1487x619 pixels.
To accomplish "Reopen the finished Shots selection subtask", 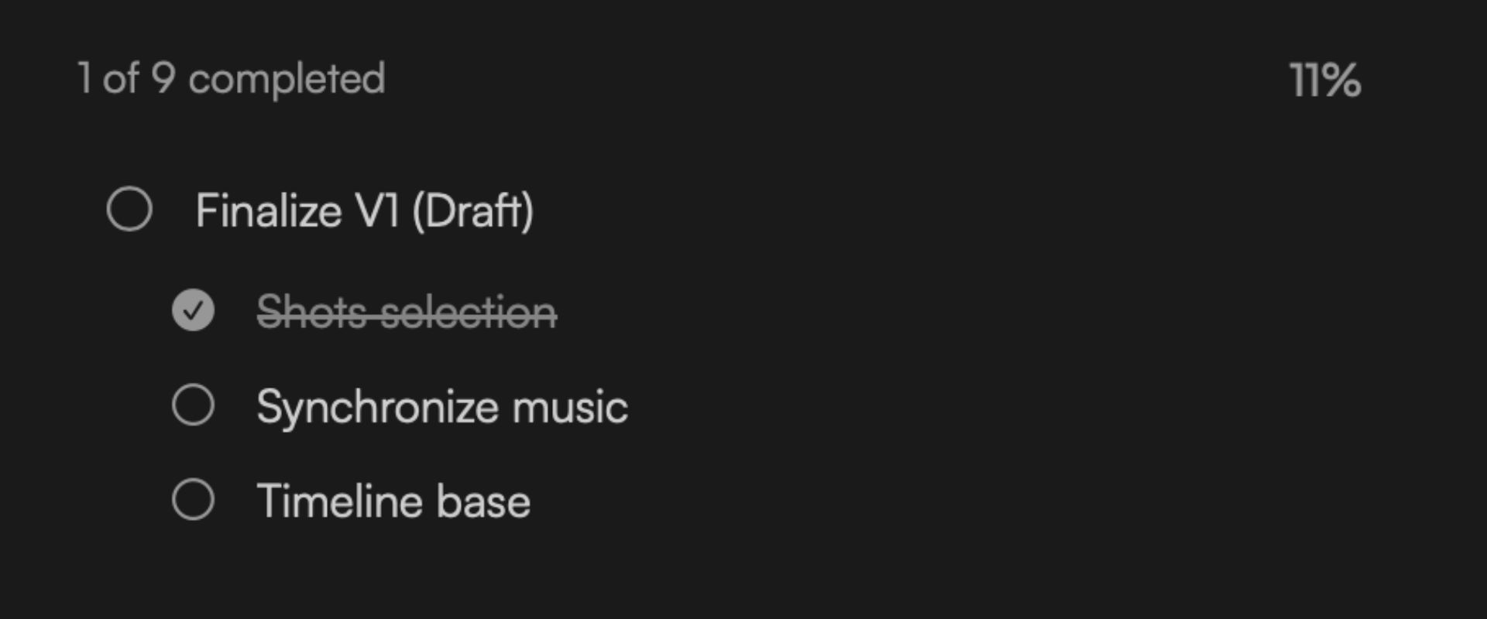I will [193, 310].
